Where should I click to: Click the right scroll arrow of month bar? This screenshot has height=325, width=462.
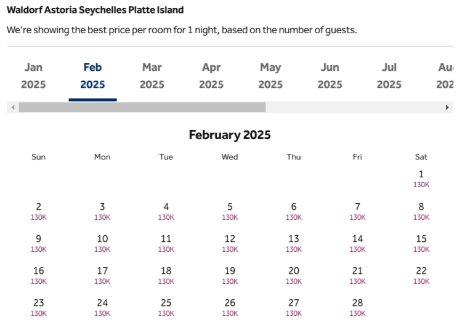[x=447, y=108]
